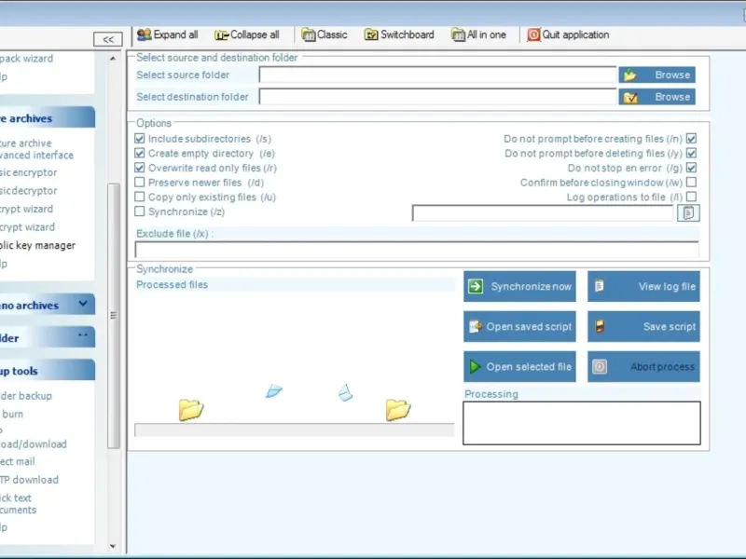Open the basic decryptor sidebar item
Screen dimensions: 746x559
[x=29, y=191]
